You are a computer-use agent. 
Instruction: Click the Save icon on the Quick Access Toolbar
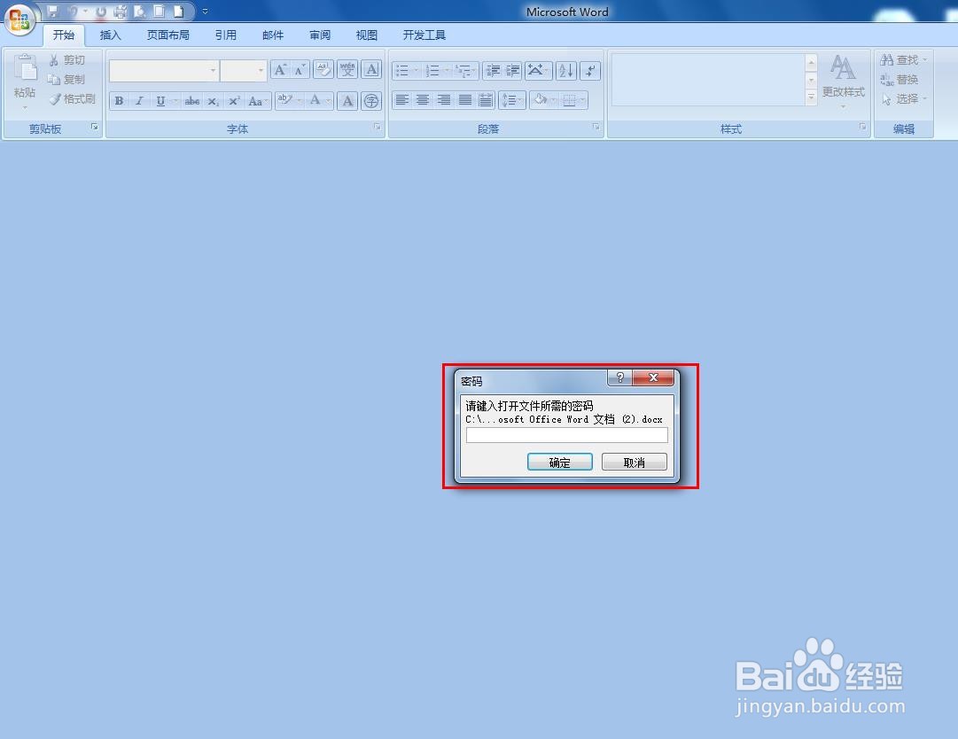[51, 12]
